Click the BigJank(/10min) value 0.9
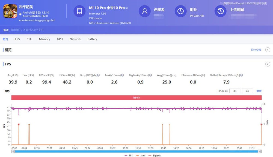This screenshot has width=273, height=157. (x=140, y=82)
